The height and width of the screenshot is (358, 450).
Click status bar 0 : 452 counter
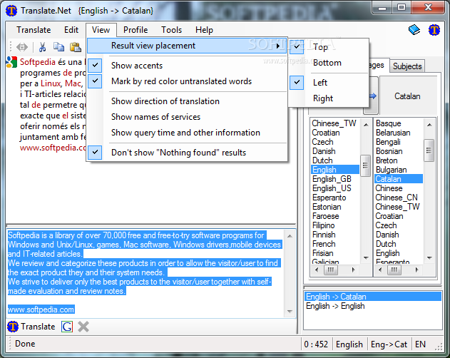pyautogui.click(x=316, y=344)
